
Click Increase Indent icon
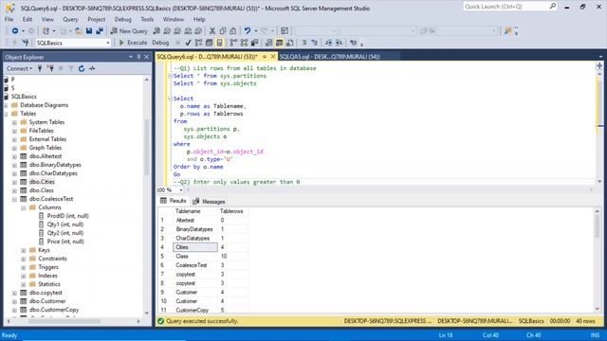point(339,43)
